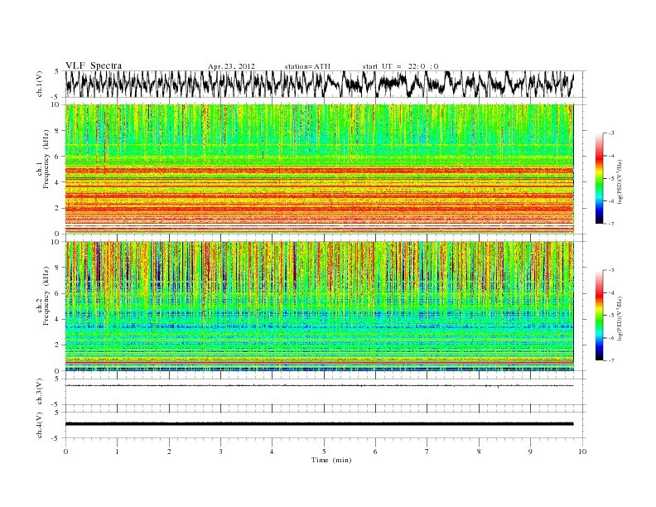The width and height of the screenshot is (656, 507).
Task: Click the ch.1 spectrogram "4" kHz tick label
Action: click(58, 182)
